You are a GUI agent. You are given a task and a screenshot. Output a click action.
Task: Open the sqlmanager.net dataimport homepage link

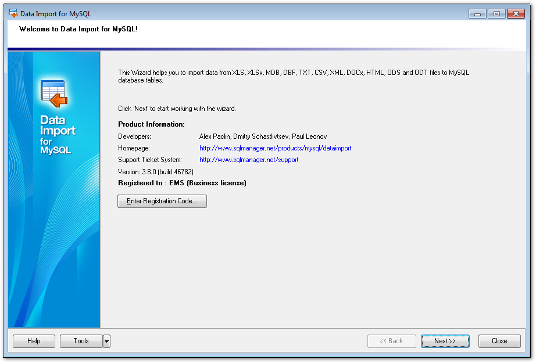275,148
